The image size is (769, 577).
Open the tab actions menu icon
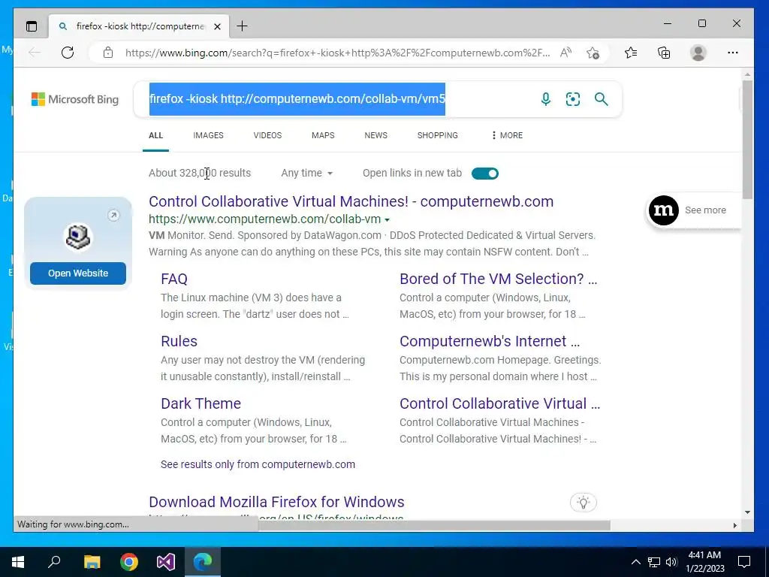tap(32, 26)
